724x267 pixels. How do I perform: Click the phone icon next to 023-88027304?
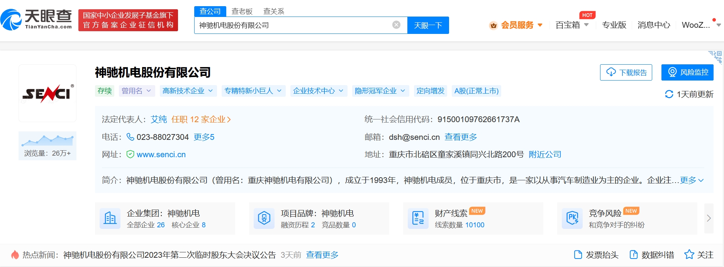(131, 137)
